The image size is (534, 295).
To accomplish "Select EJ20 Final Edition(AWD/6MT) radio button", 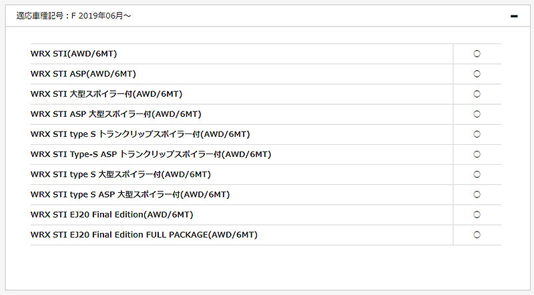I will (x=477, y=214).
